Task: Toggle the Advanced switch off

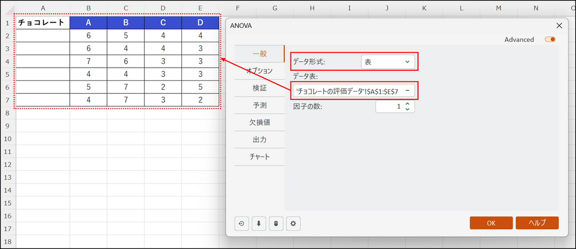Action: coord(550,40)
